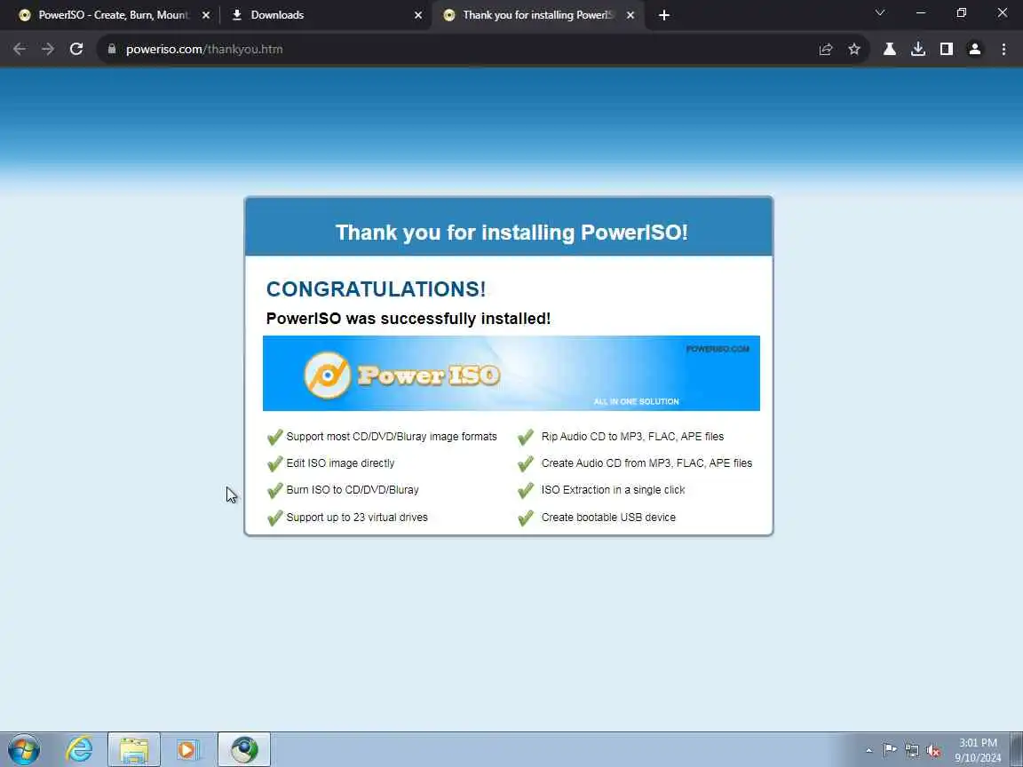Open a new browser tab
Screen dimensions: 1023x767
(664, 15)
